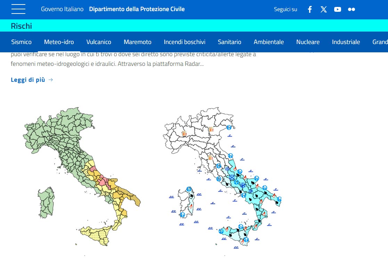Switch to the Meteo-idro tab

[59, 42]
